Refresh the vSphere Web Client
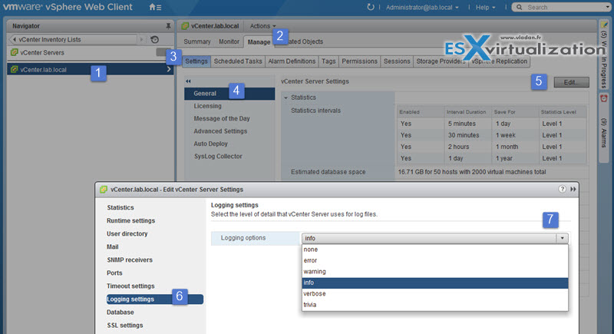This screenshot has height=334, width=614. click(x=370, y=7)
